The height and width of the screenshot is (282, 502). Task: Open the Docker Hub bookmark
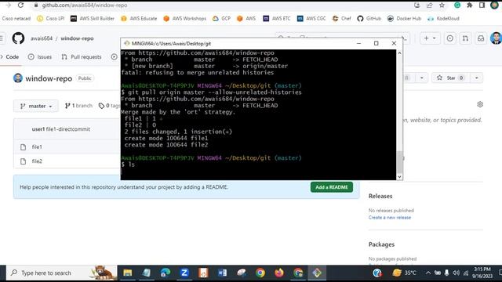tap(405, 19)
